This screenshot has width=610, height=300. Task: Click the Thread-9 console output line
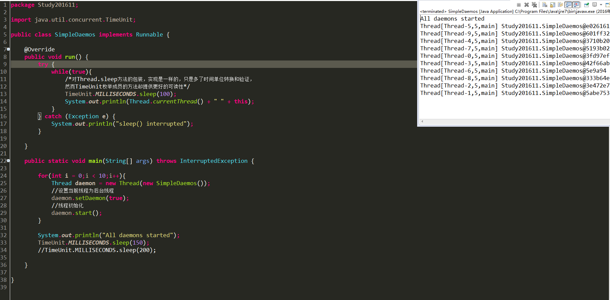coord(515,33)
